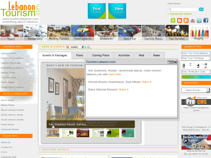The height and width of the screenshot is (158, 211).
Task: Click the Join newsletter button
Action: click(196, 77)
